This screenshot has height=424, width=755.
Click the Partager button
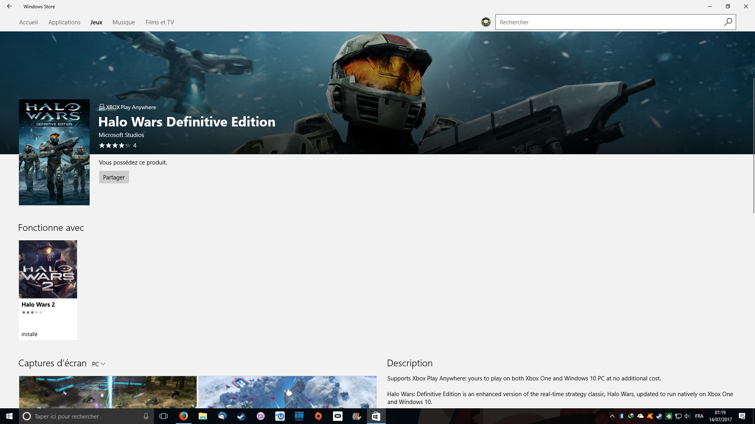coord(114,177)
